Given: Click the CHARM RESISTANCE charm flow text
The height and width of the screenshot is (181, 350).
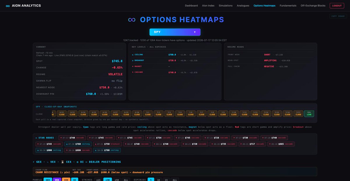Looking at the screenshot, I should pyautogui.click(x=53, y=172).
